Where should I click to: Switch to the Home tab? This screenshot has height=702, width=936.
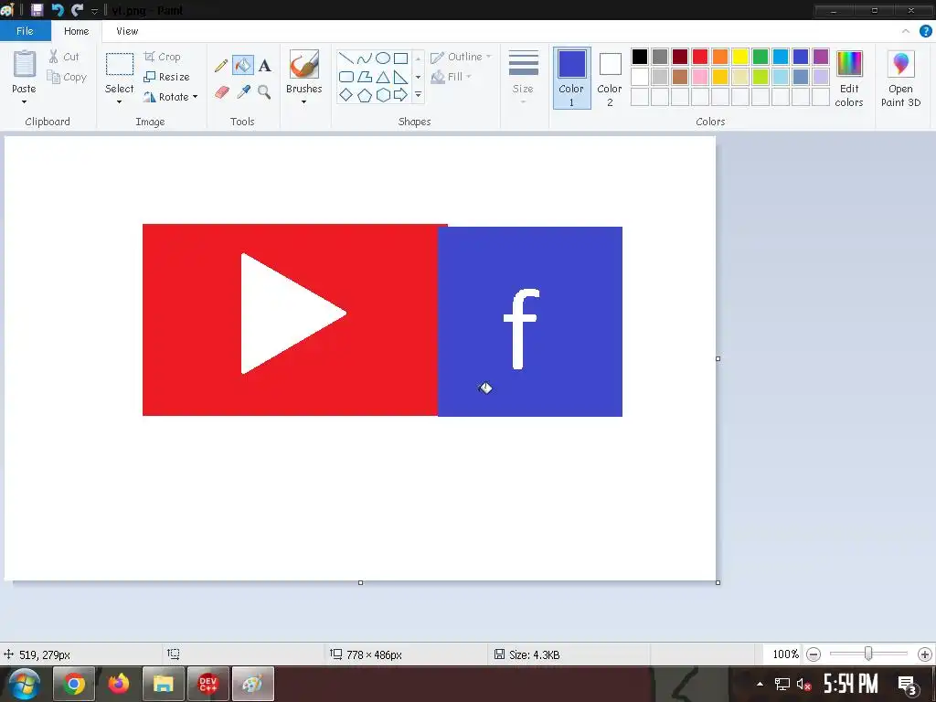(77, 31)
